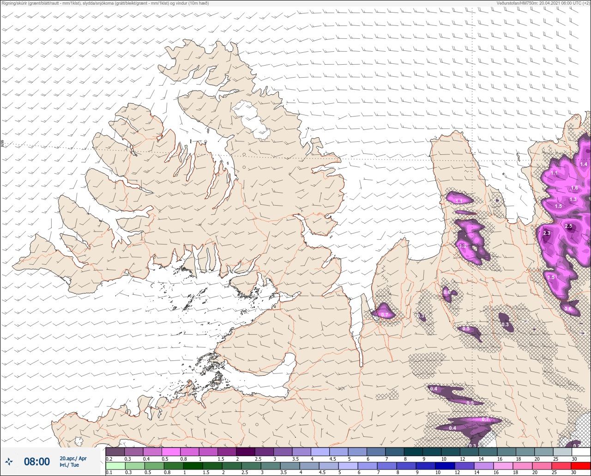Click the 2.3 snowfall value on the map
Image resolution: width=591 pixels, height=476 pixels.
pyautogui.click(x=547, y=233)
